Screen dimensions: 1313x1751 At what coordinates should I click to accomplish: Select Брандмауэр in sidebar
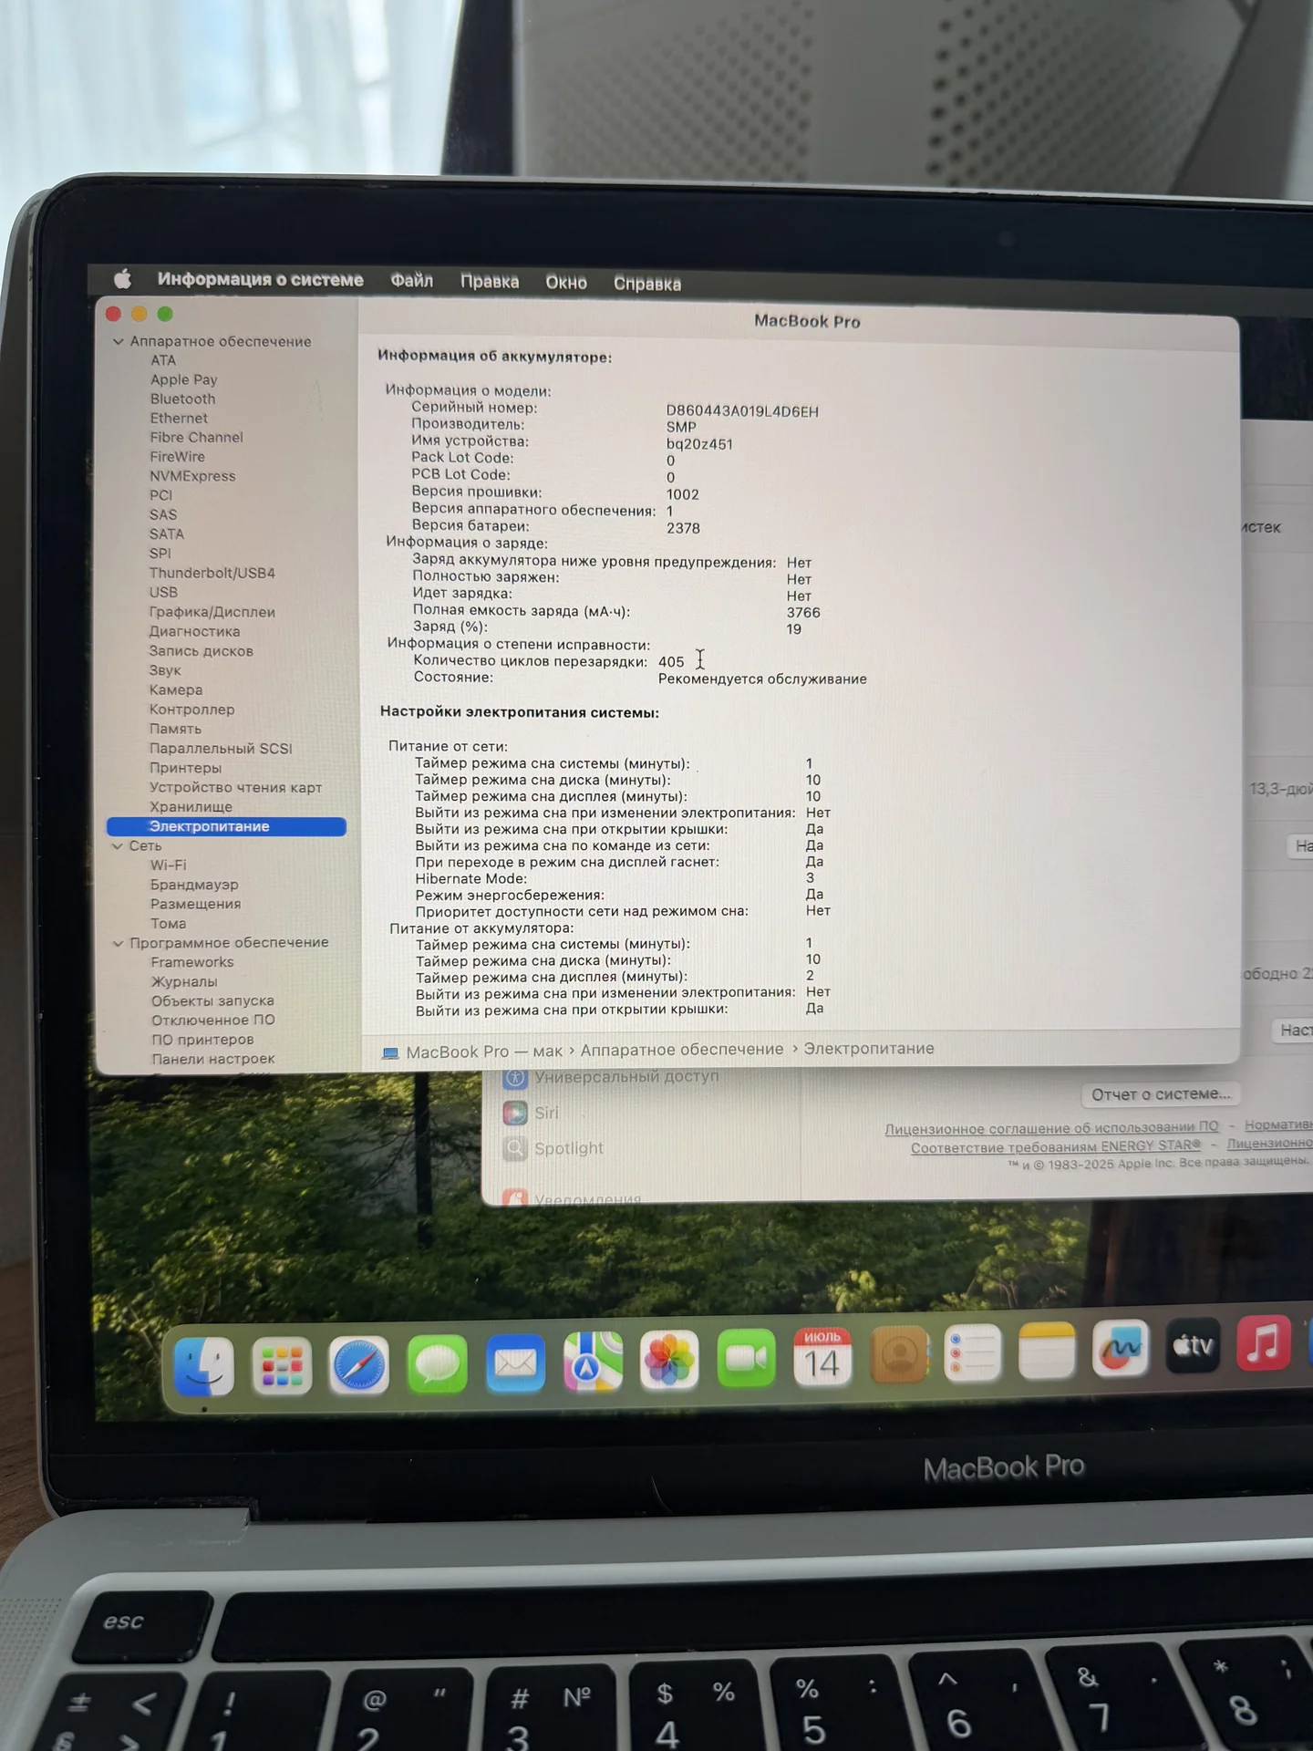[x=194, y=885]
